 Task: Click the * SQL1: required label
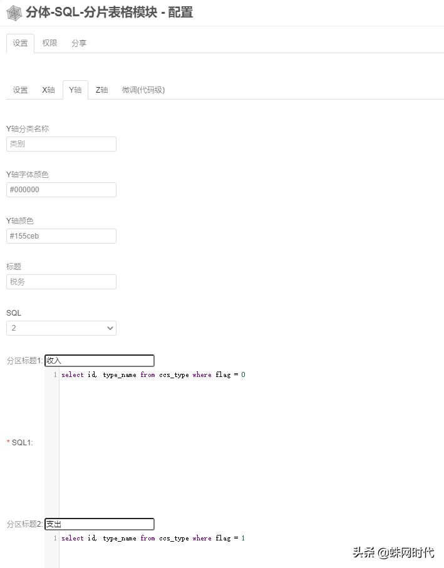tap(20, 442)
